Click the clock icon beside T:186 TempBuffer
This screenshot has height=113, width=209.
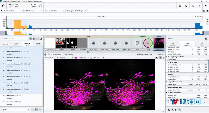tap(45, 55)
